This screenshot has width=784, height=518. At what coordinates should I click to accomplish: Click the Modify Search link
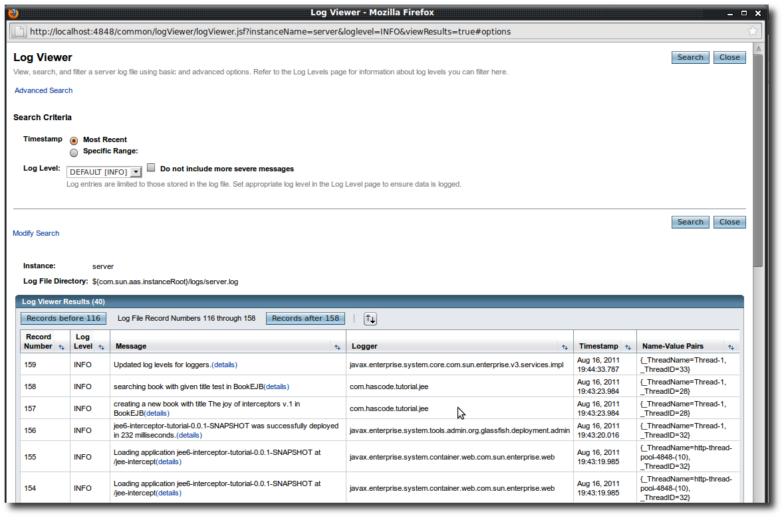[x=35, y=233]
